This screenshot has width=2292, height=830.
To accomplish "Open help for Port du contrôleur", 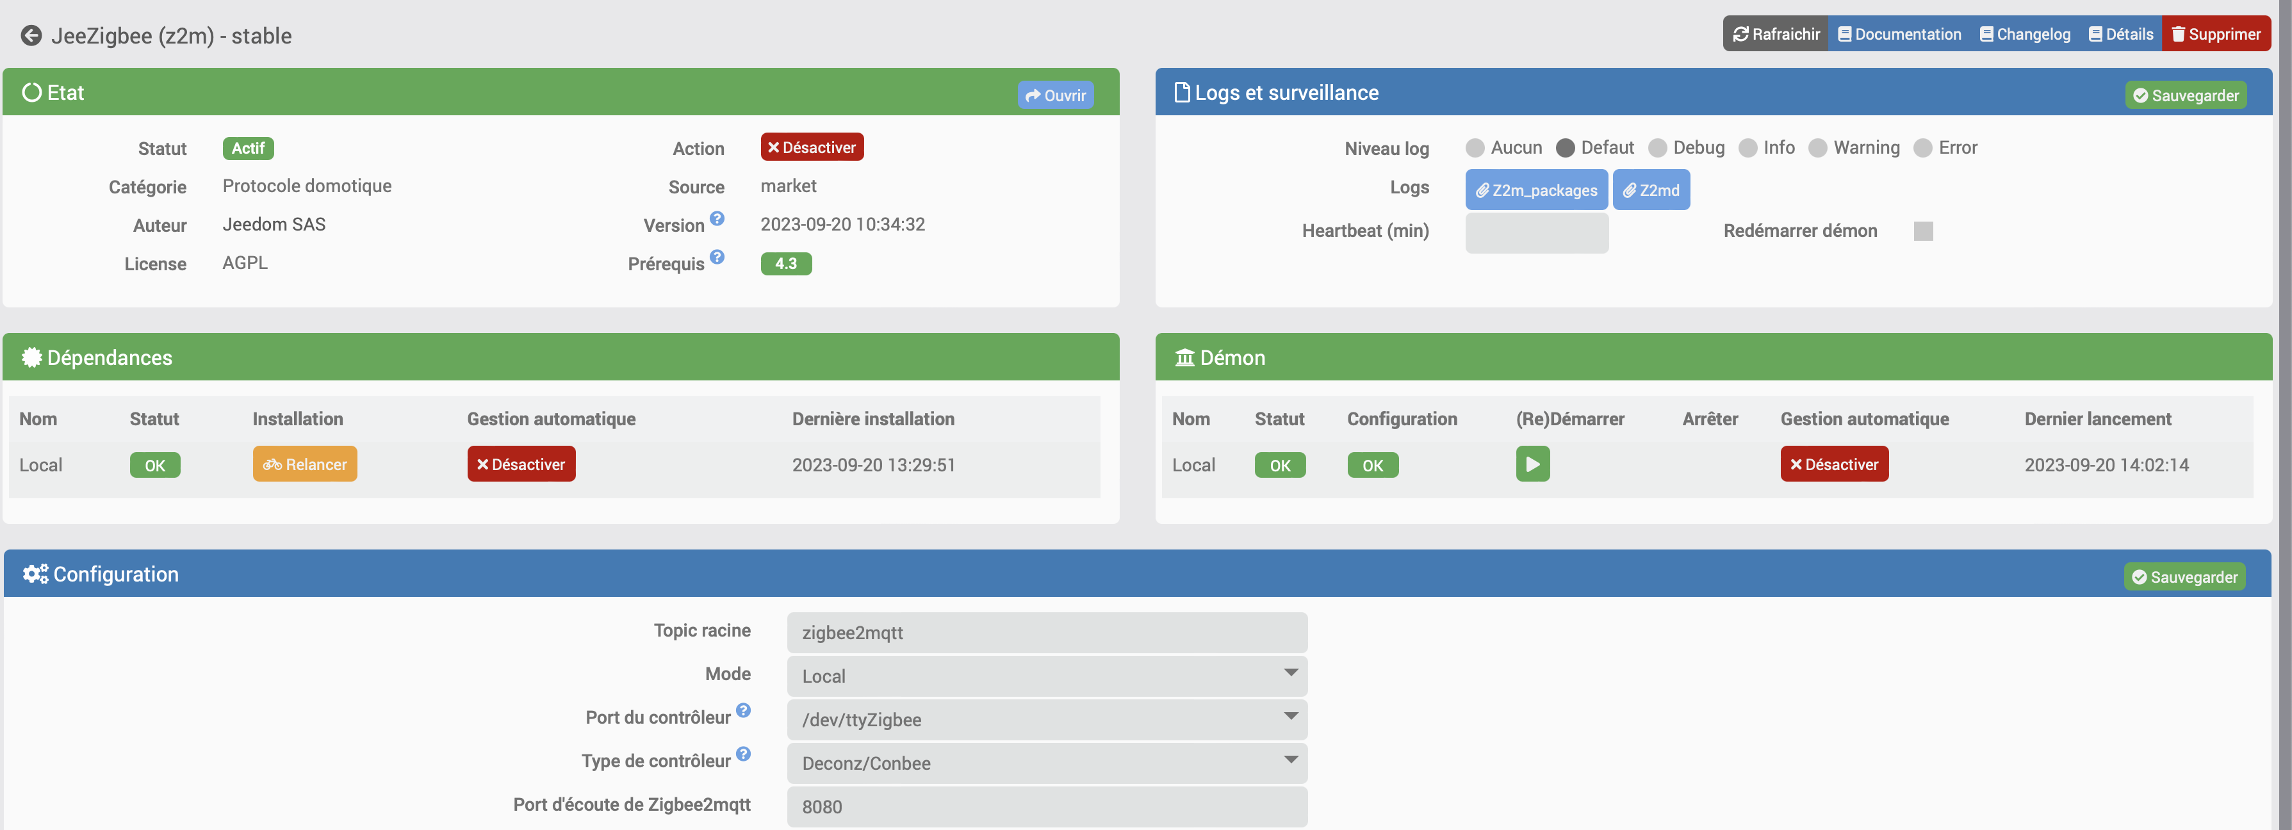I will 744,710.
